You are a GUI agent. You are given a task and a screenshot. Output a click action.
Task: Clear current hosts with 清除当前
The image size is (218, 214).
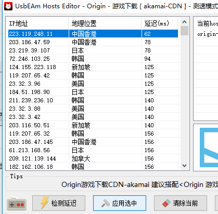tap(181, 203)
